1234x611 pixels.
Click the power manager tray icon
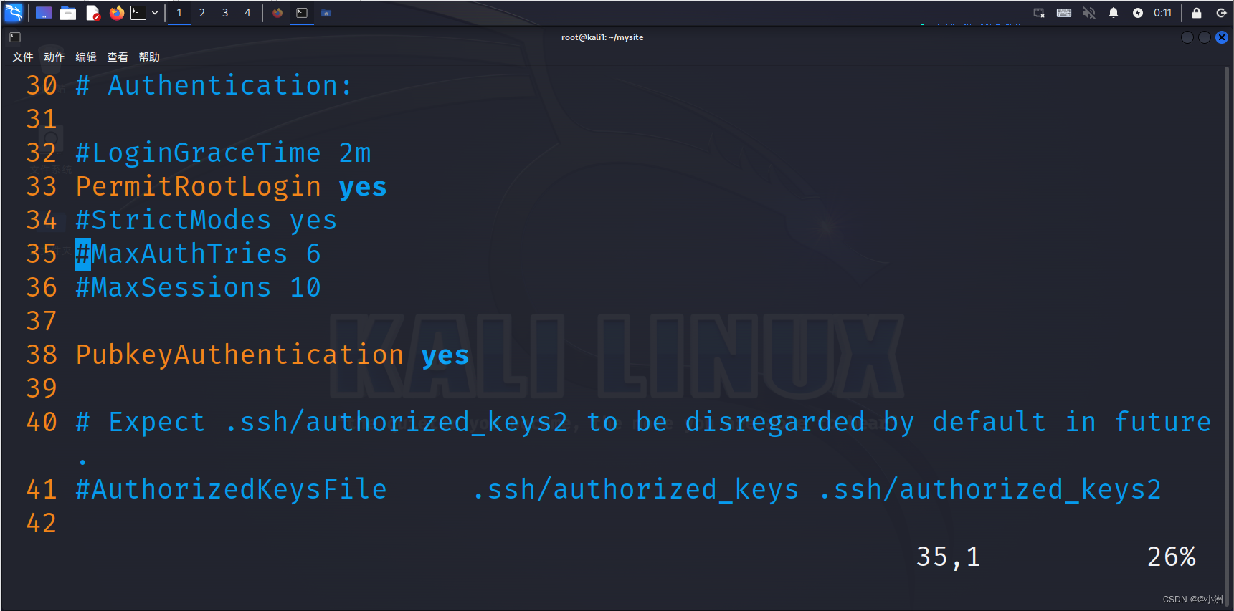point(1139,12)
